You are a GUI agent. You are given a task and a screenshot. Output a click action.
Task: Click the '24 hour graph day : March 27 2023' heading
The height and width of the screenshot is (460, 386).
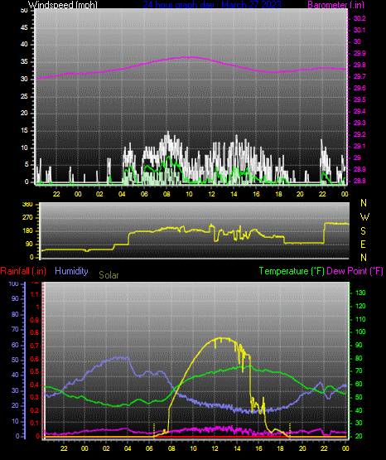pyautogui.click(x=212, y=5)
